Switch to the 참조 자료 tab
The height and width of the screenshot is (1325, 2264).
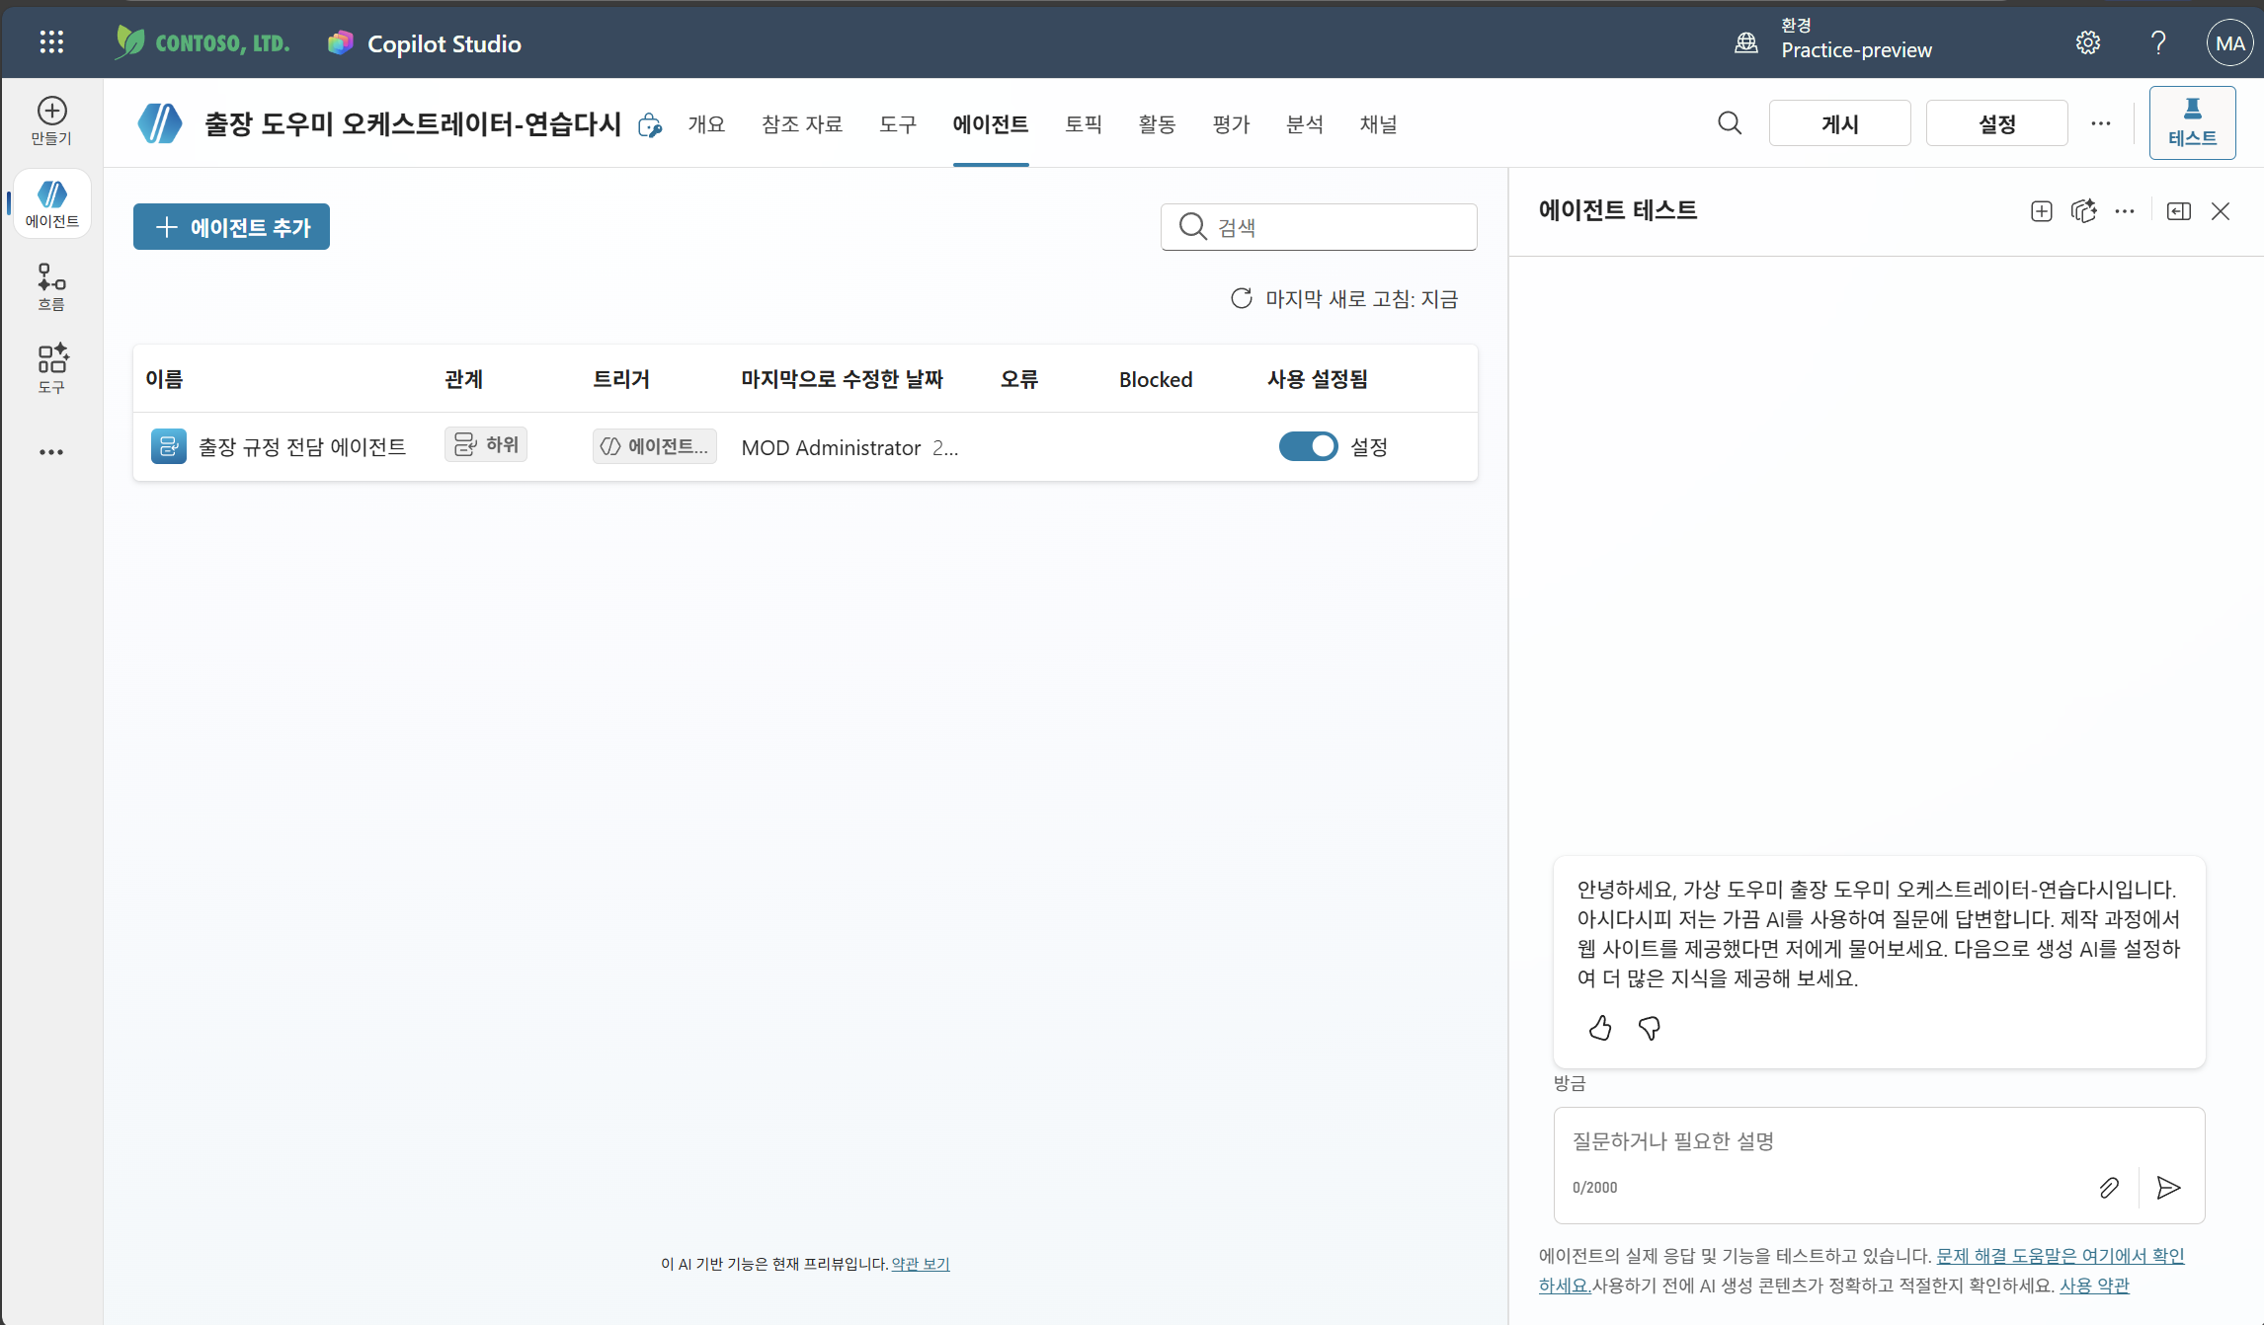point(802,123)
